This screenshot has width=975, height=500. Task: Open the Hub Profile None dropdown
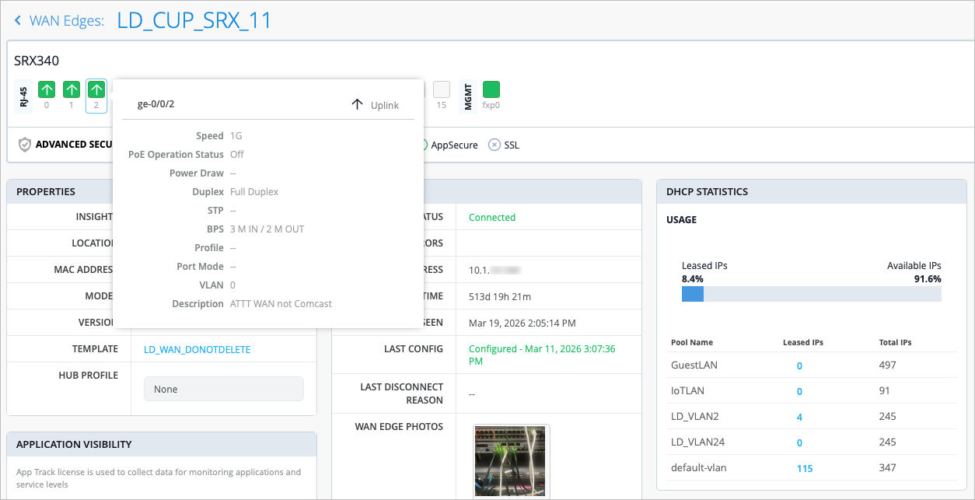[x=224, y=389]
